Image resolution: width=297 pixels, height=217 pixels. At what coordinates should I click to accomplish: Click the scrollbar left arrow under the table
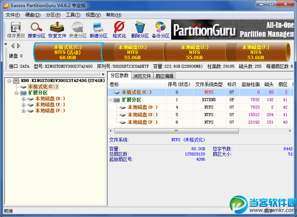click(x=111, y=131)
